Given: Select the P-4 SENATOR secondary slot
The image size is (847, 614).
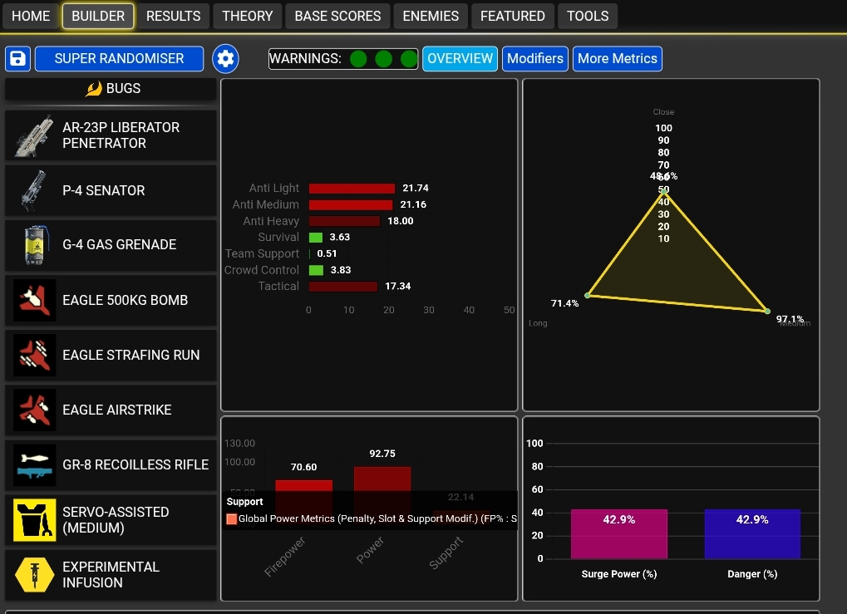Looking at the screenshot, I should 111,190.
